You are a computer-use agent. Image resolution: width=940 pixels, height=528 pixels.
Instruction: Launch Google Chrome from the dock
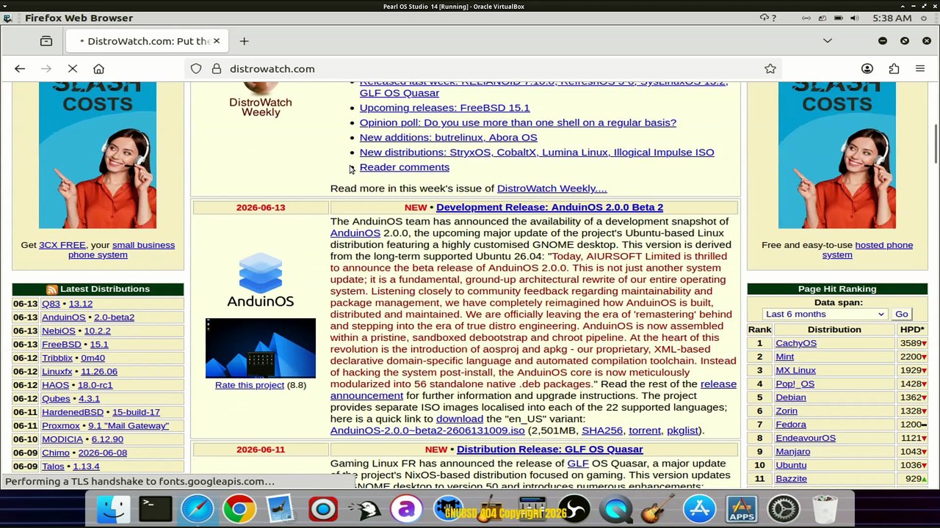point(239,509)
